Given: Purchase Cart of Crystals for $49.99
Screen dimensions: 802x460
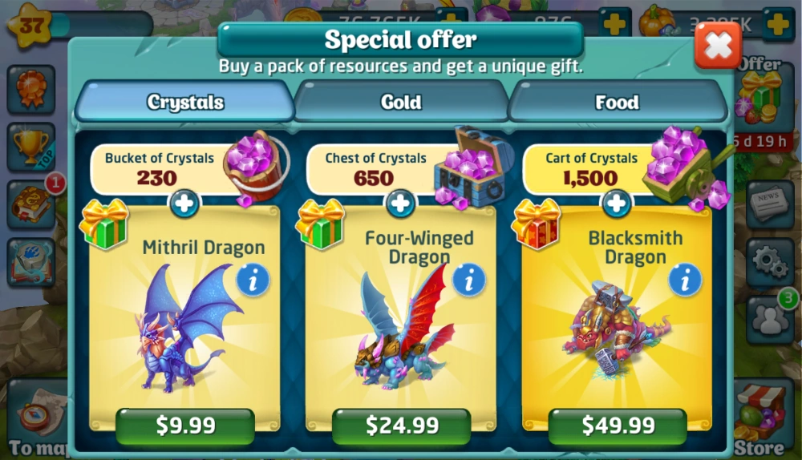Looking at the screenshot, I should tap(618, 426).
